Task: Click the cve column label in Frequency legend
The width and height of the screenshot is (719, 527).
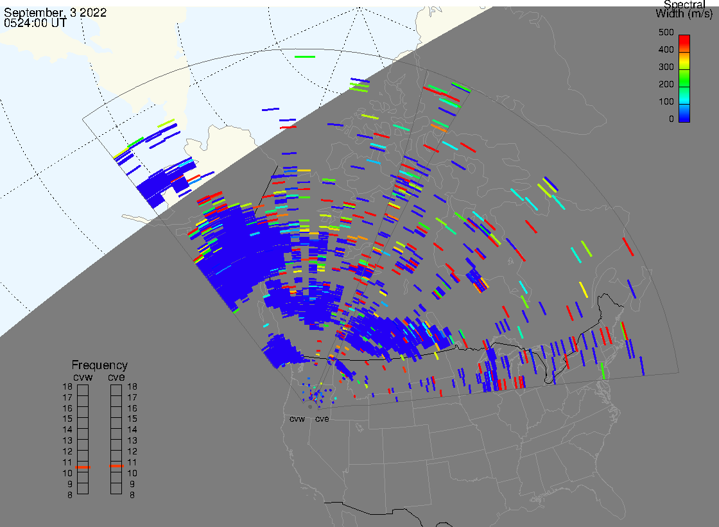Action: click(116, 377)
